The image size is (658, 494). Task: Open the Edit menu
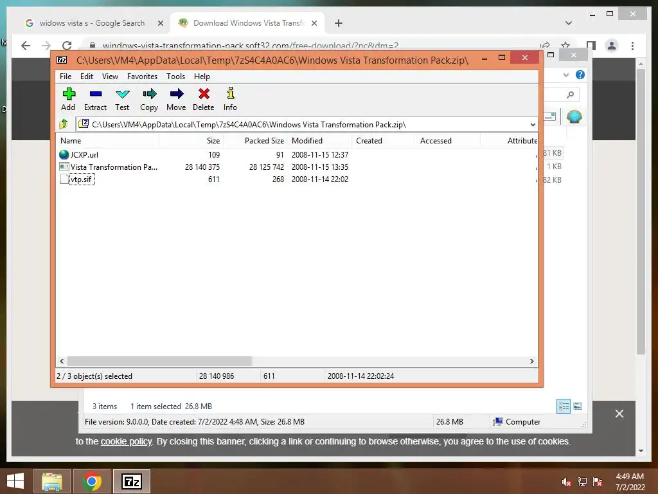[87, 77]
